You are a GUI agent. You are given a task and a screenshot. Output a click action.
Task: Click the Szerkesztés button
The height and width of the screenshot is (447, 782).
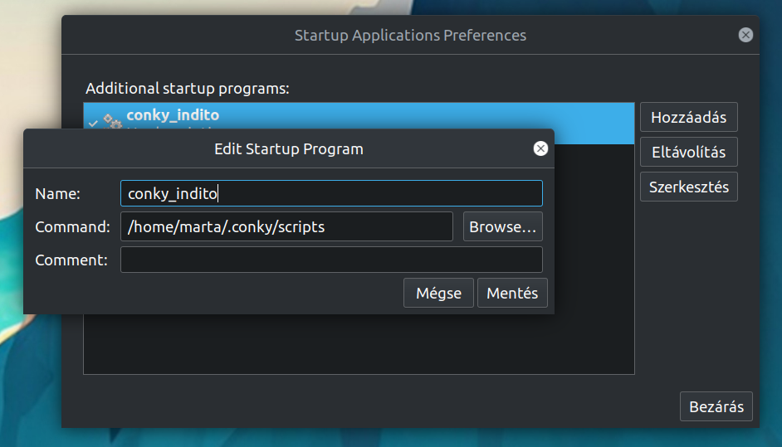[689, 187]
